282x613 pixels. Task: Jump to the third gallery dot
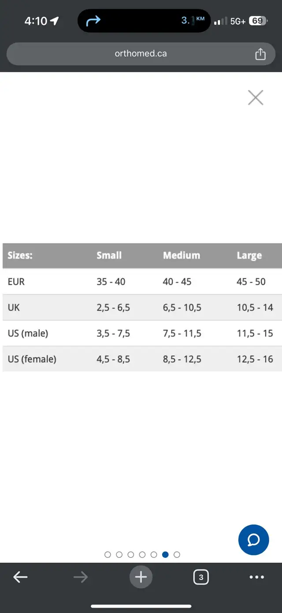[130, 554]
